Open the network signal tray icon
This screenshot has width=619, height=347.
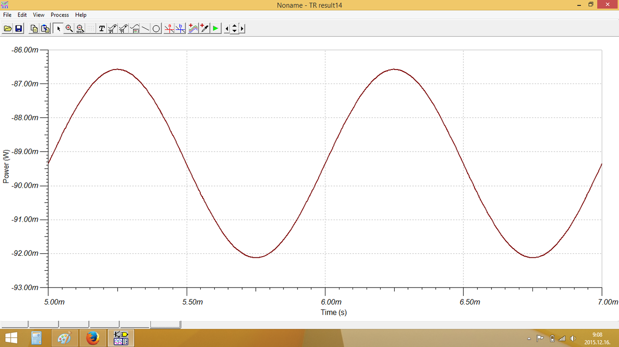pyautogui.click(x=562, y=338)
